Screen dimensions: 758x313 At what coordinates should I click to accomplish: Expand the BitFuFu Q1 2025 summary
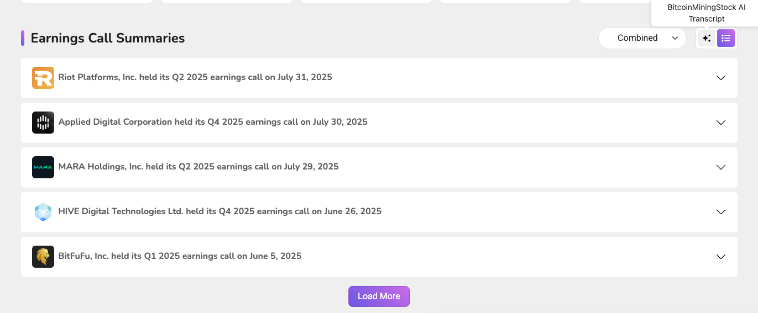click(720, 257)
